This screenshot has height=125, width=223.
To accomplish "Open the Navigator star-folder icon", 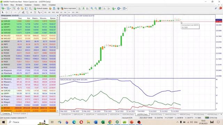I will pos(22,8).
